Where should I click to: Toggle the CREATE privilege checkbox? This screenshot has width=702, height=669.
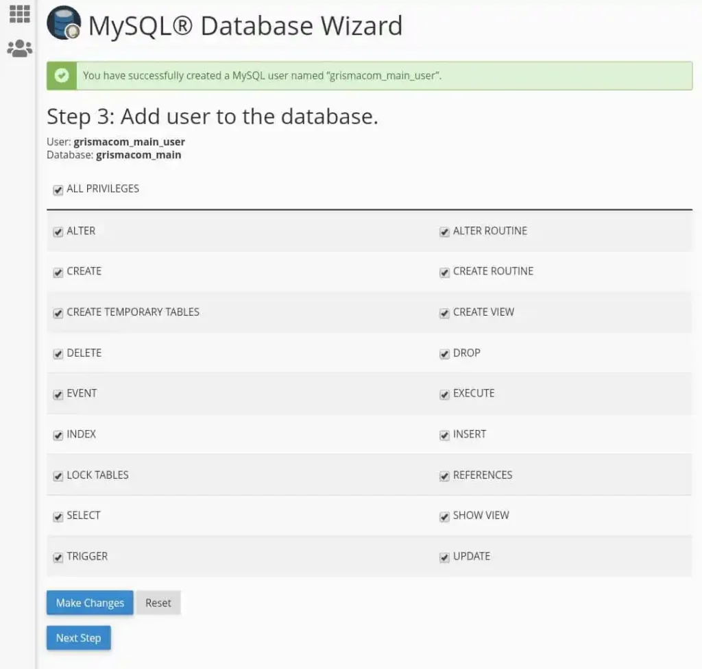pyautogui.click(x=58, y=273)
